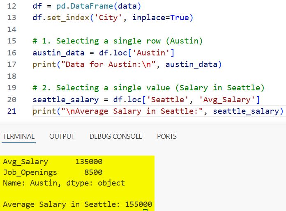Viewport: 286px width, 211px height.
Task: Click line number 21 in the gutter
Action: (x=12, y=111)
